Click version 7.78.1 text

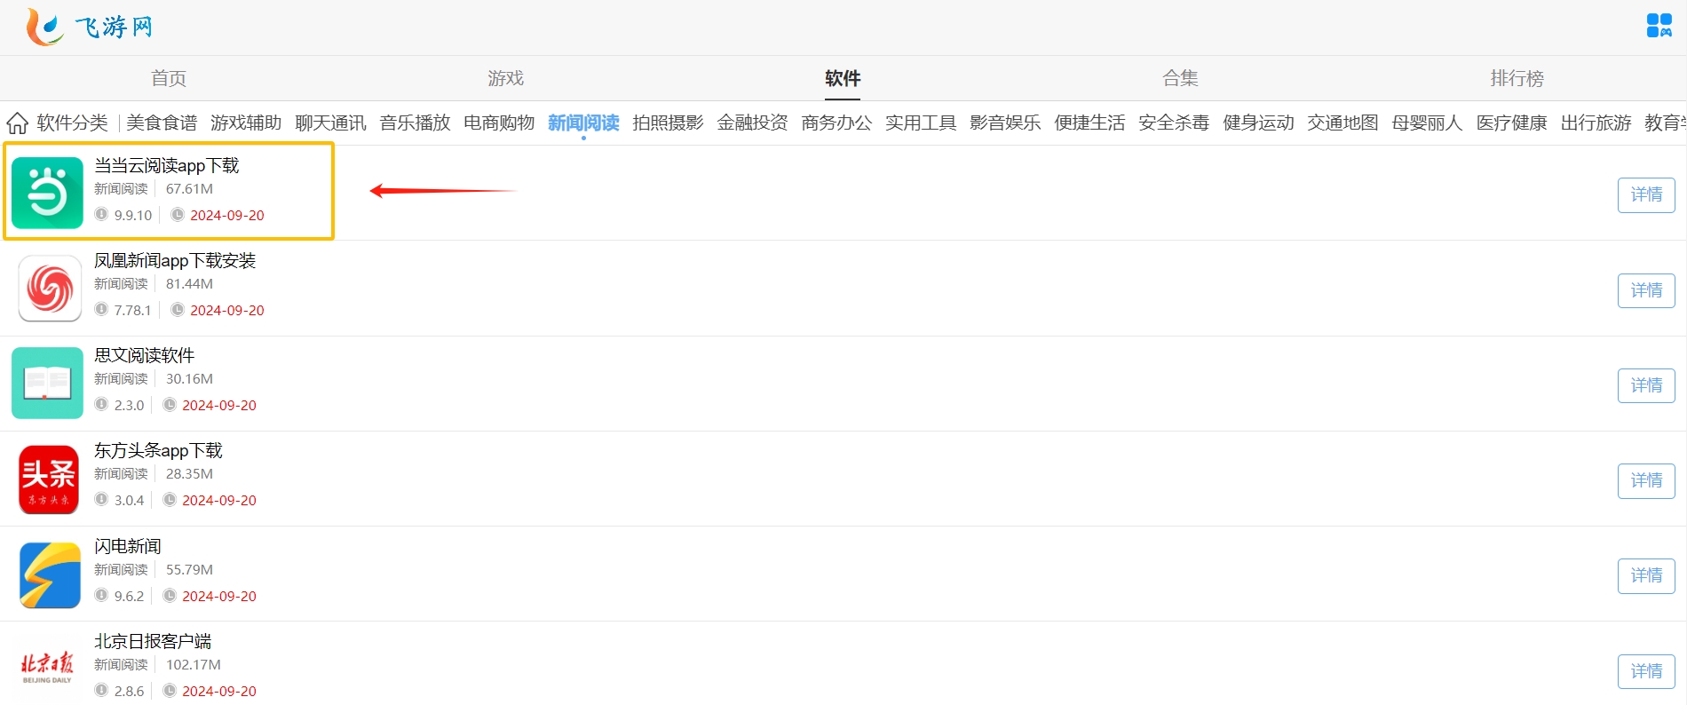click(x=133, y=311)
